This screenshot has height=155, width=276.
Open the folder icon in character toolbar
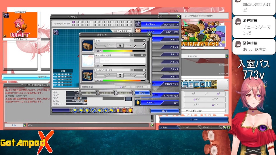coord(112,110)
